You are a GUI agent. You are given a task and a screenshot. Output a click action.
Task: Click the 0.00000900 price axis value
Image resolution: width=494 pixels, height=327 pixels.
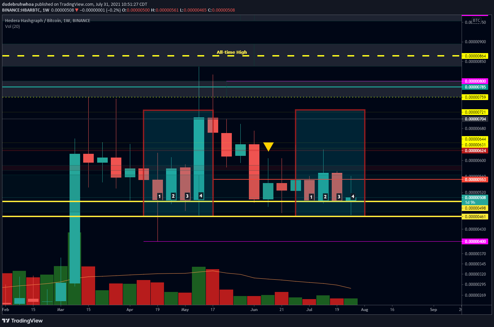(476, 42)
